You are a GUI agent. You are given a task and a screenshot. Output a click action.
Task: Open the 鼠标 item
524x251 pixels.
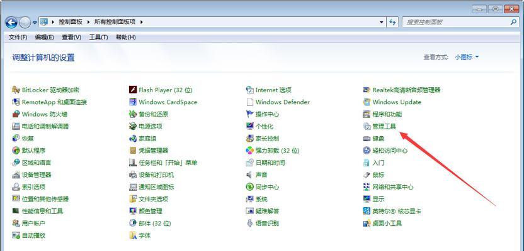click(x=373, y=175)
